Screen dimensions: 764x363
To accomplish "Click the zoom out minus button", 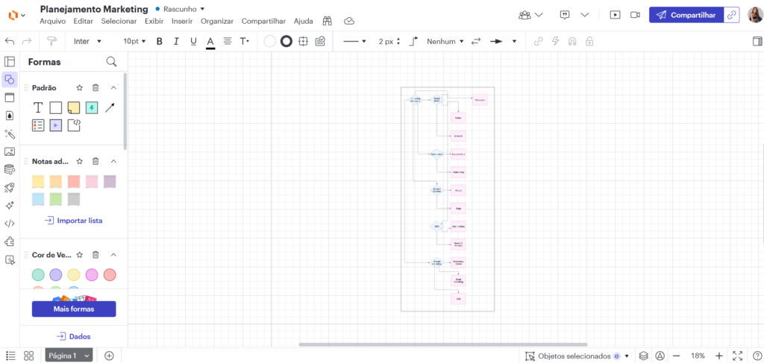I will (677, 356).
